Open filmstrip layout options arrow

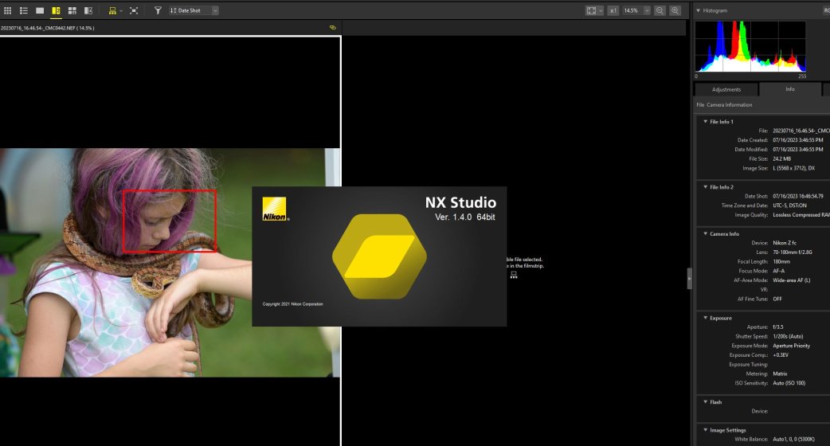121,10
